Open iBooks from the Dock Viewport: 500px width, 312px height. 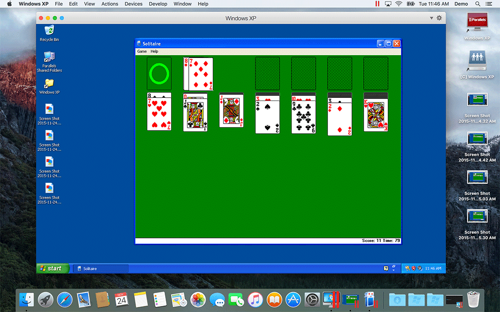274,300
